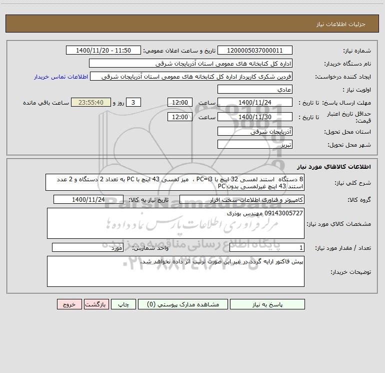The height and width of the screenshot is (373, 385).
Task: Click the delivery city field 'تبریز'
Action: tap(255, 144)
